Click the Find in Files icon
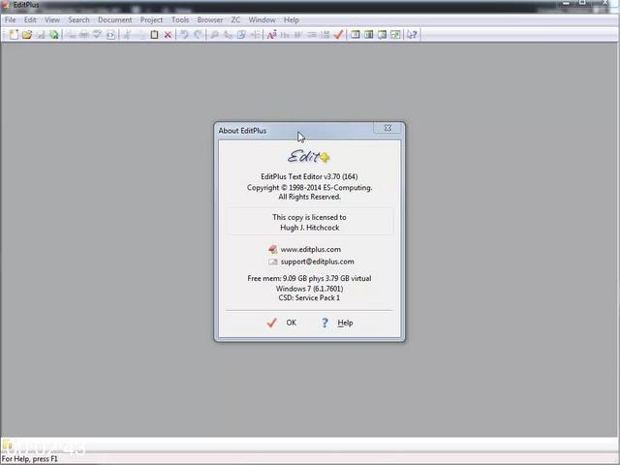The height and width of the screenshot is (465, 620). [241, 35]
